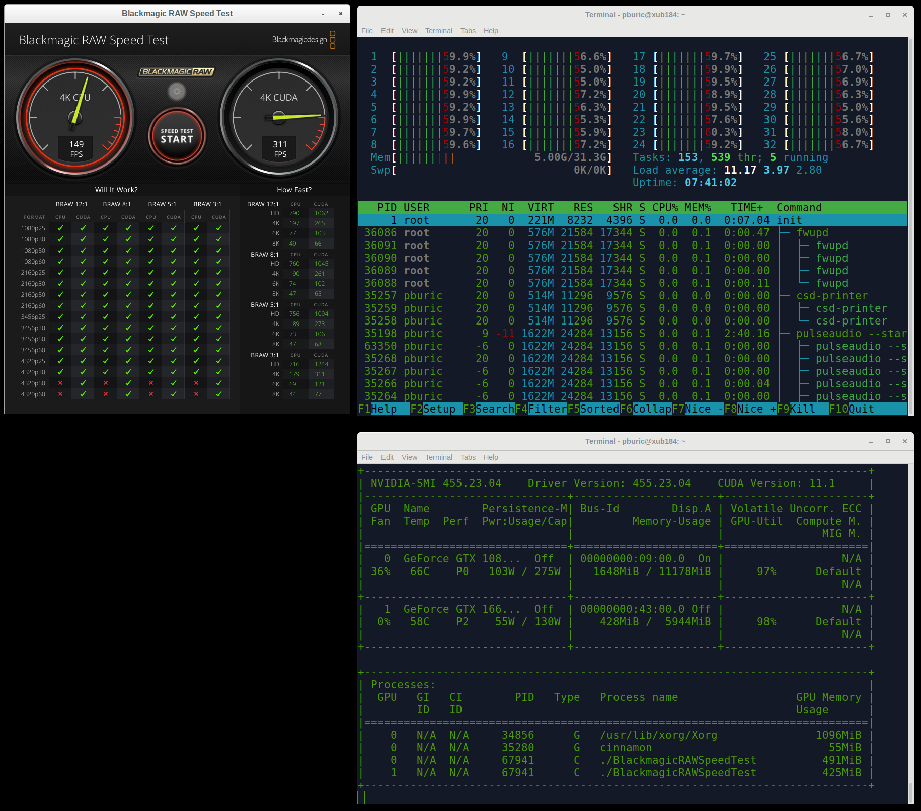Minimize the nvidia-smi terminal window
Image resolution: width=921 pixels, height=811 pixels.
coord(870,441)
